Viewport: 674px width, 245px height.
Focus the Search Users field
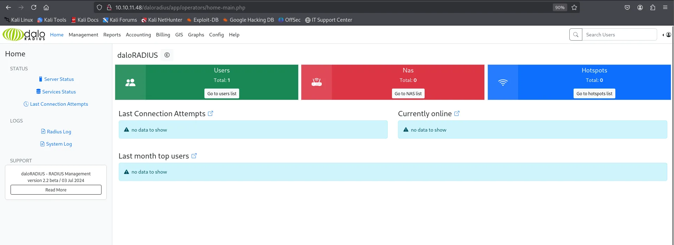point(620,35)
